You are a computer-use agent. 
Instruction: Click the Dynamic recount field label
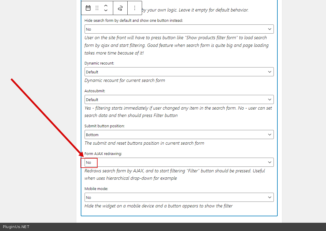click(x=99, y=63)
